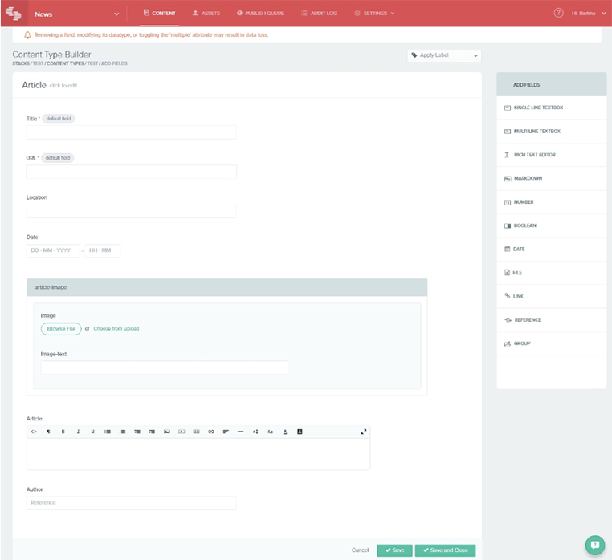The height and width of the screenshot is (560, 612).
Task: Insert table via Article editor toolbar
Action: click(197, 432)
